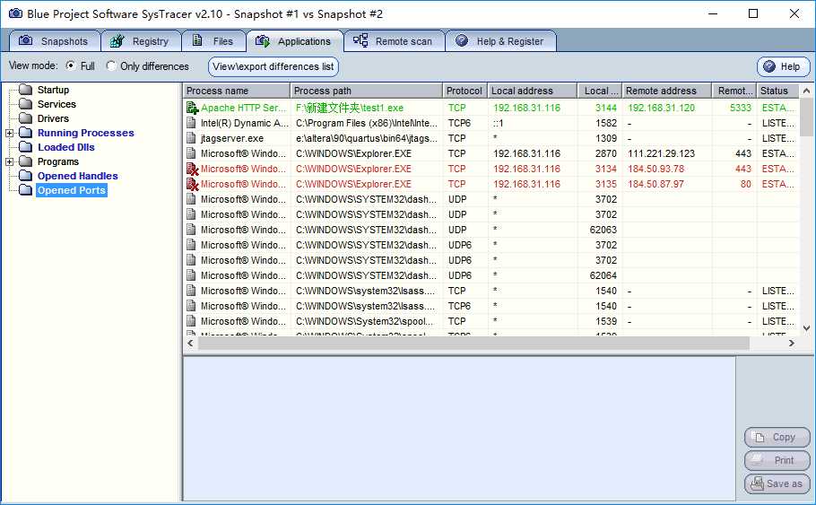Click path e:\altera\90\quartus\bin64\jtags... cell
The width and height of the screenshot is (816, 505).
tap(367, 138)
